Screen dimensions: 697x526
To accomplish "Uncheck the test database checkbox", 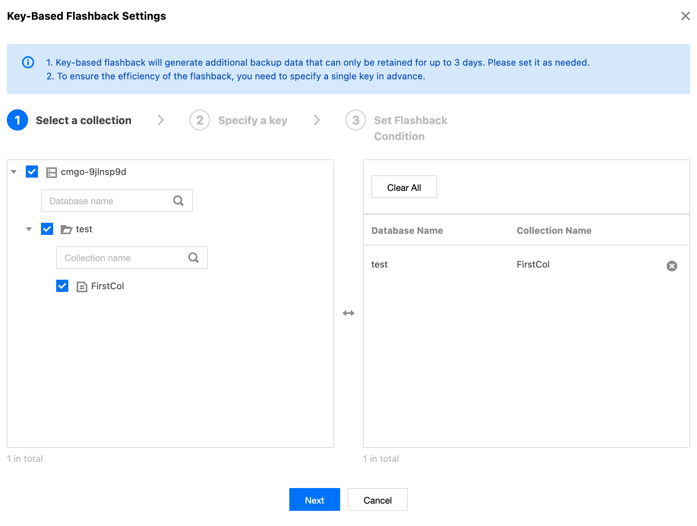I will pyautogui.click(x=47, y=229).
